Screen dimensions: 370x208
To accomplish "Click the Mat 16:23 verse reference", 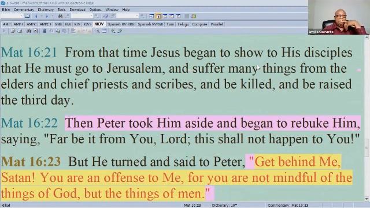I will coord(31,162).
